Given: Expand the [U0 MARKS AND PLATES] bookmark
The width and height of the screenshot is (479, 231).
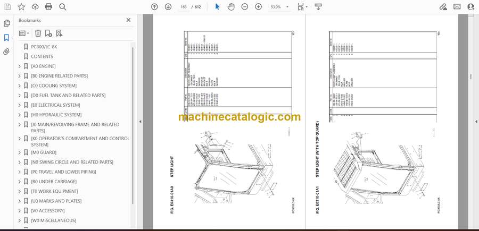Looking at the screenshot, I should tap(20, 201).
